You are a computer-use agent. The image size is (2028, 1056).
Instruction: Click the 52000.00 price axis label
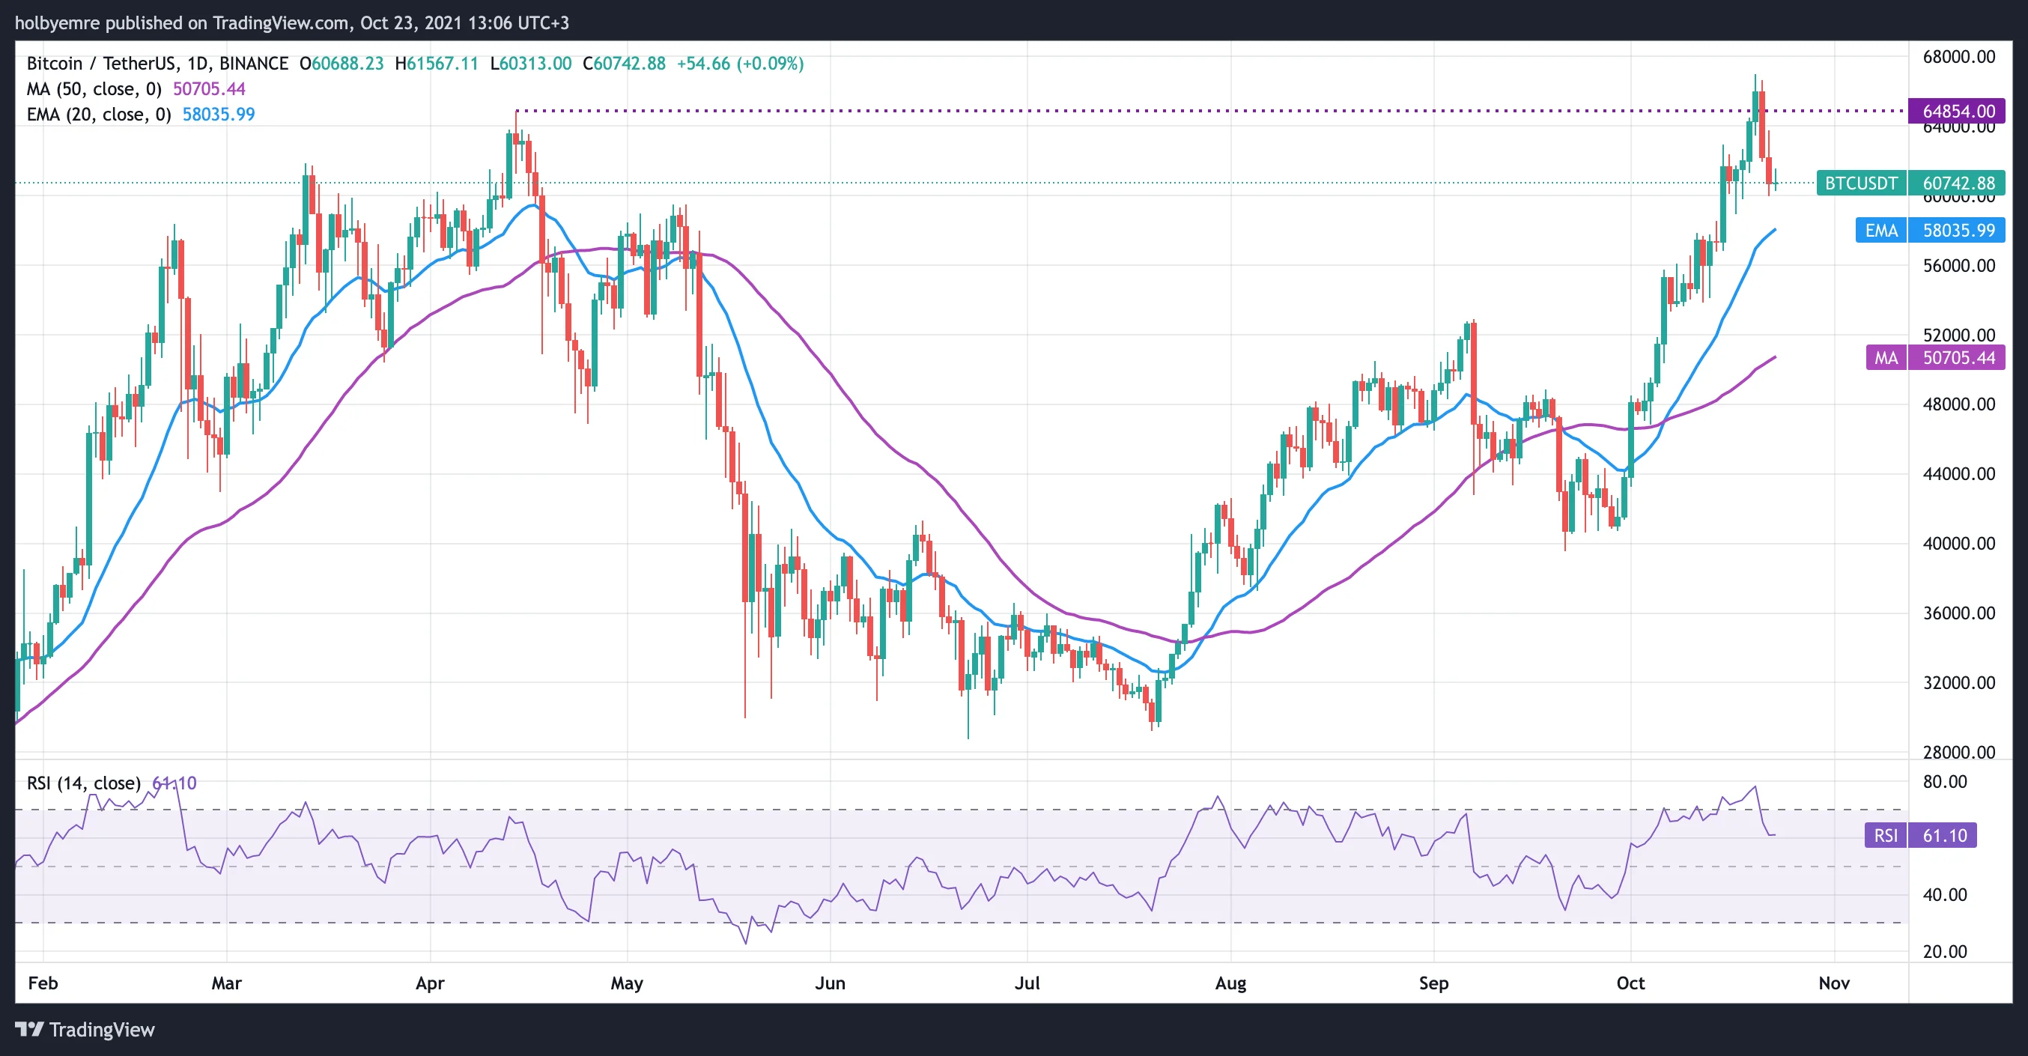coord(1958,335)
